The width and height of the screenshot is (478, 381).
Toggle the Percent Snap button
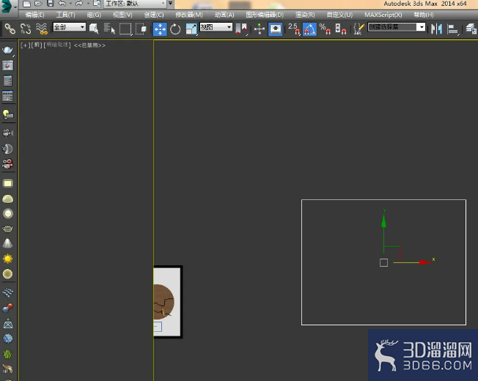click(325, 29)
